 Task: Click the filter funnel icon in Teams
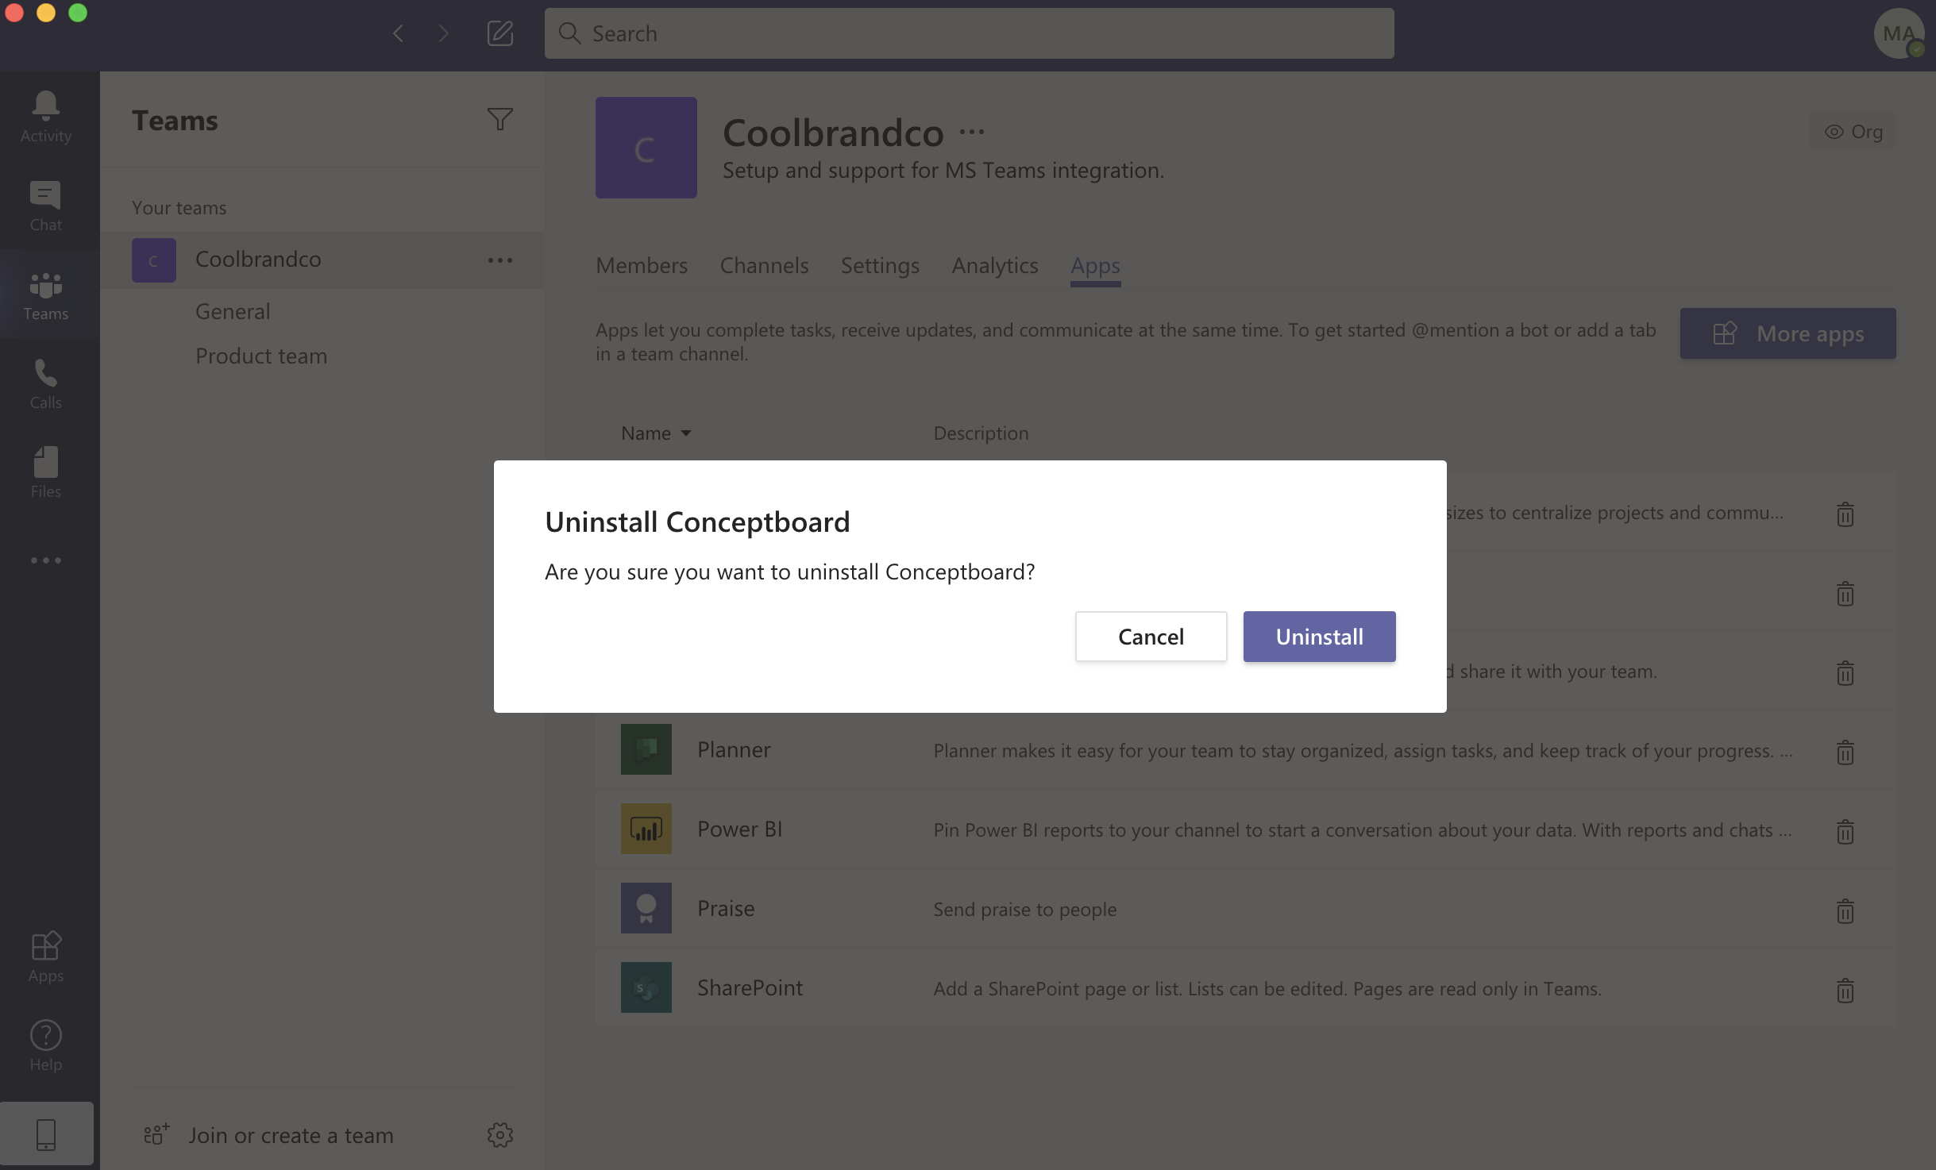(x=499, y=120)
